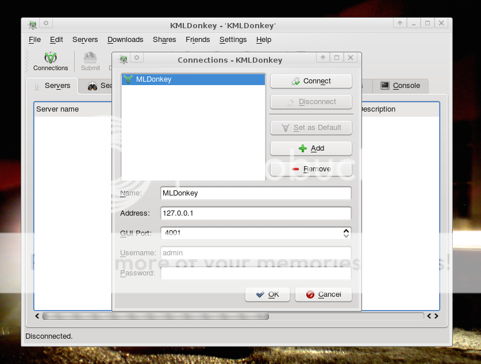Open the Servers menu
This screenshot has width=481, height=364.
point(85,40)
